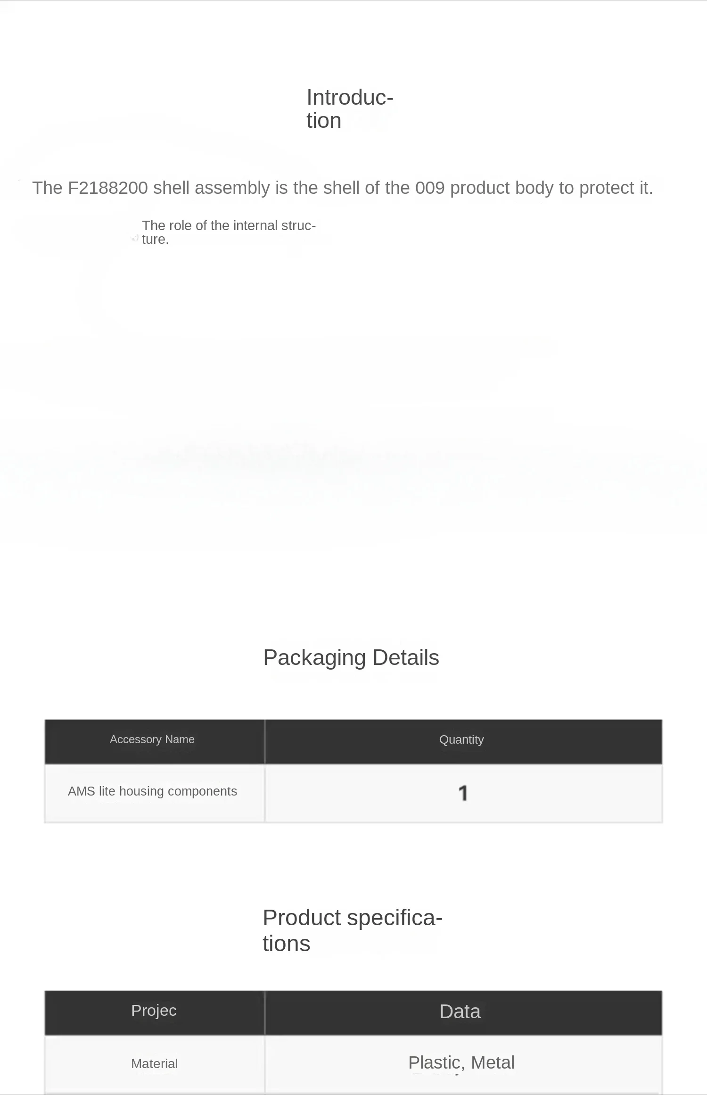This screenshot has width=707, height=1095.
Task: Click the words protect it in the description
Action: (x=616, y=188)
